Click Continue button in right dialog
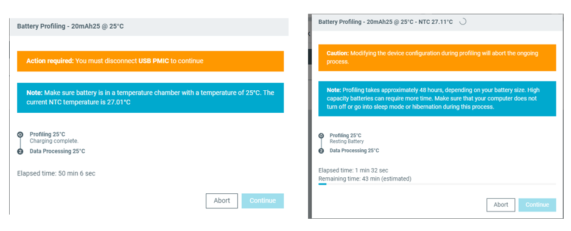571x231 pixels. click(x=537, y=205)
